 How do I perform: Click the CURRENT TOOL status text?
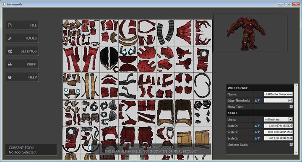[22, 150]
